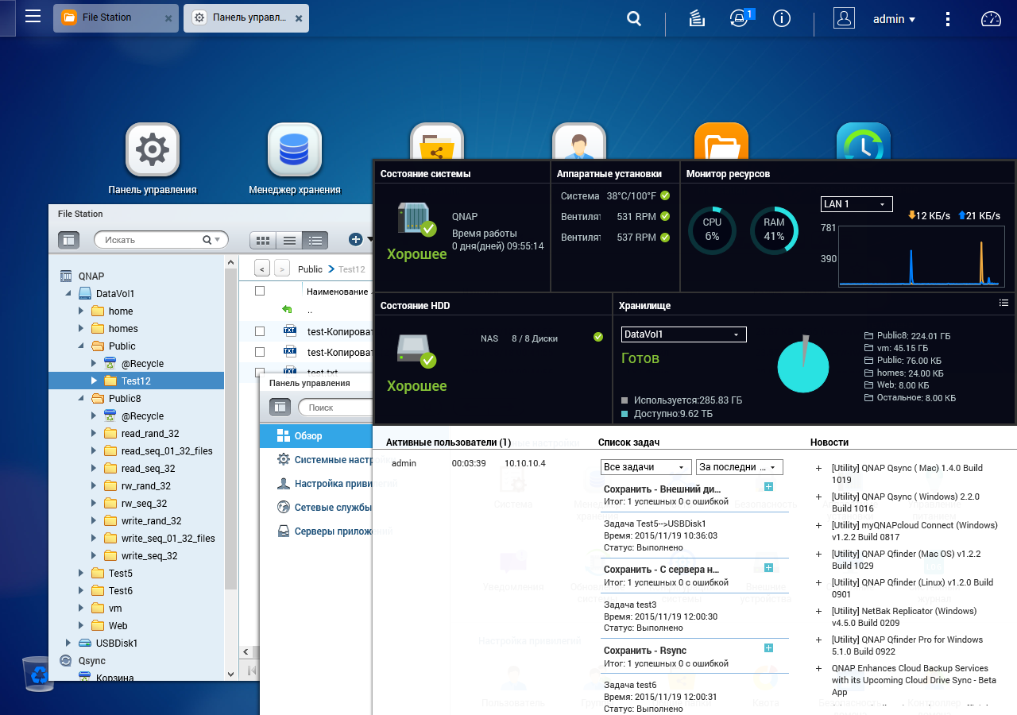The width and height of the screenshot is (1017, 715).
Task: Open the dashboard gauge icon
Action: coord(991,19)
